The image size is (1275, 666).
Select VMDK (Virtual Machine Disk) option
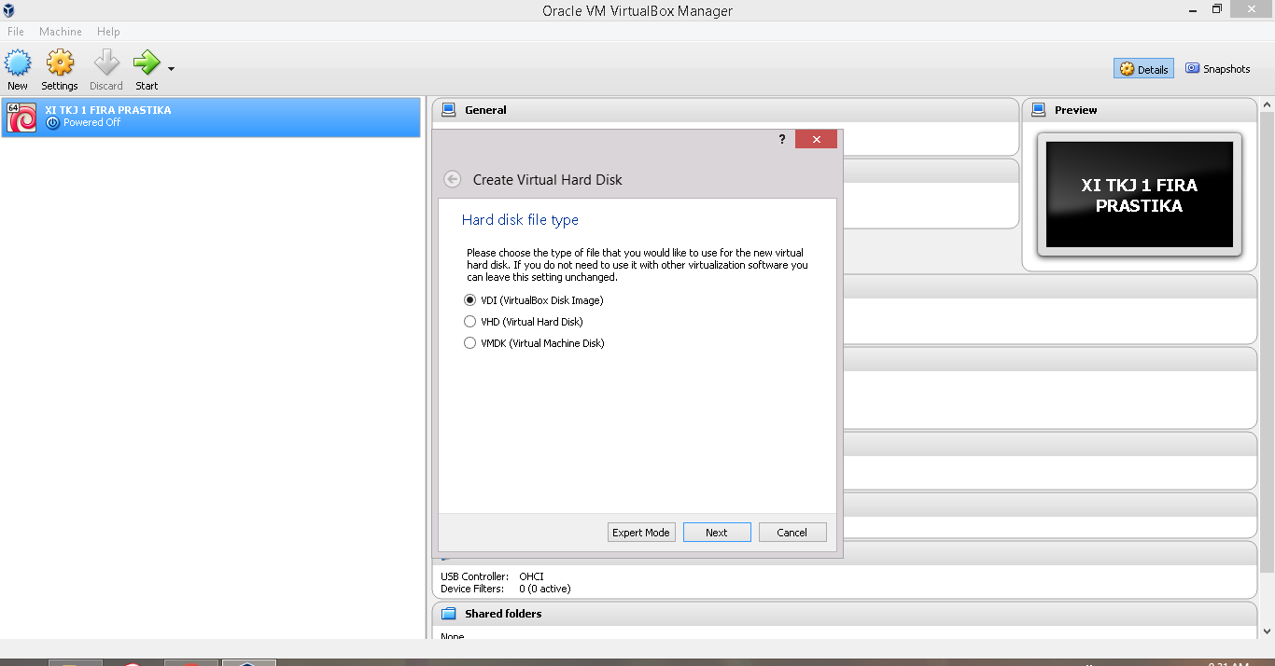pyautogui.click(x=535, y=343)
